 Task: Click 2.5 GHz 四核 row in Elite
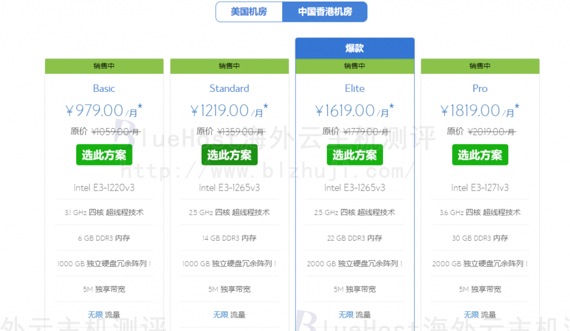click(355, 212)
